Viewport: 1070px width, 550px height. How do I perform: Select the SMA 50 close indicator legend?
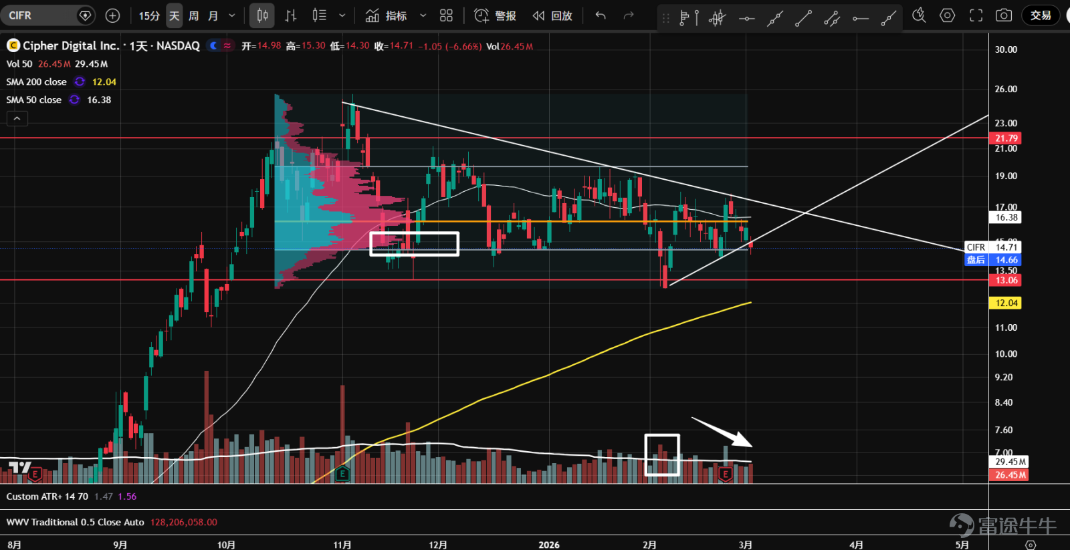34,100
